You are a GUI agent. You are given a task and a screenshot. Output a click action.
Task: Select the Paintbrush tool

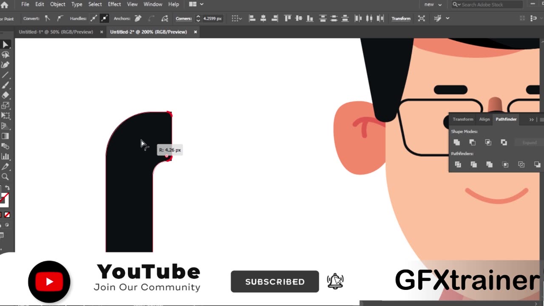click(6, 85)
